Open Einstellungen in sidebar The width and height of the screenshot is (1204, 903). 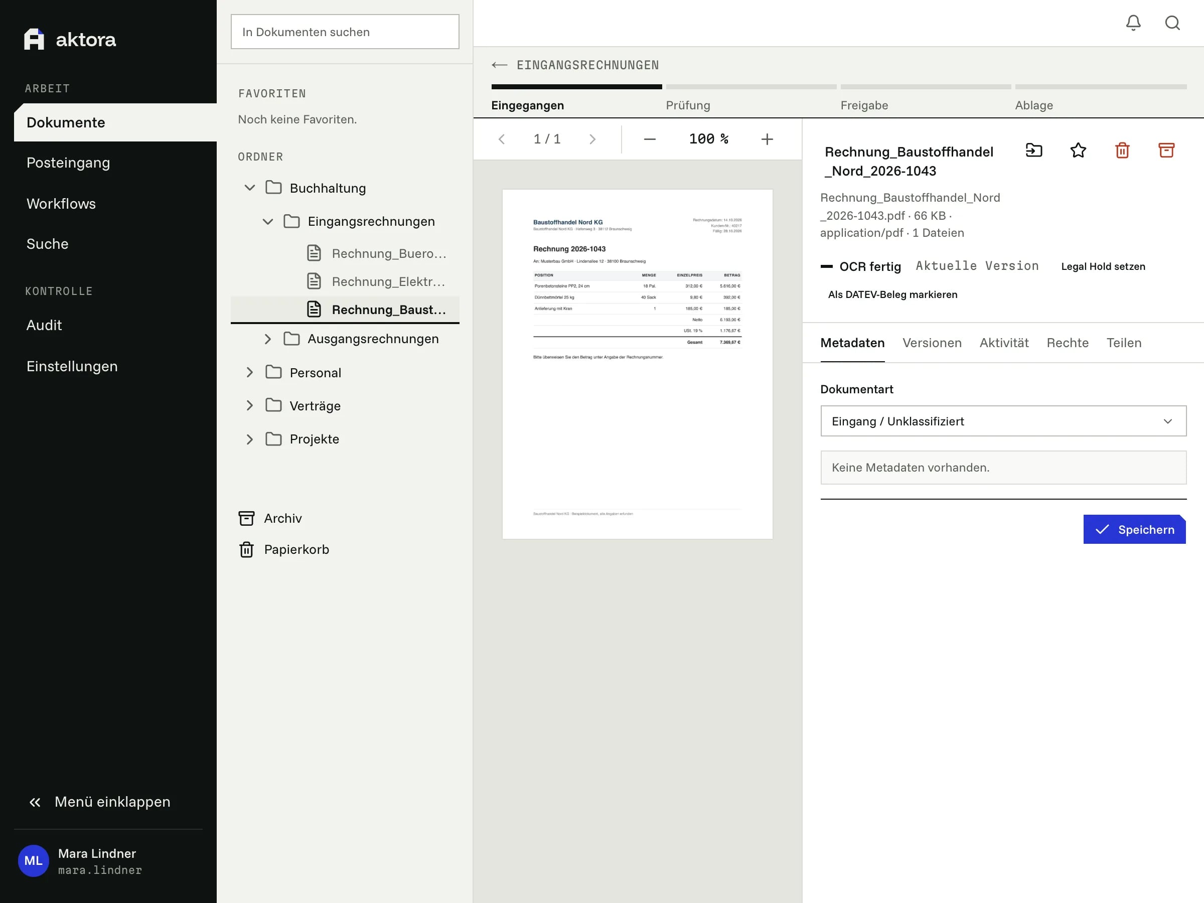[72, 366]
